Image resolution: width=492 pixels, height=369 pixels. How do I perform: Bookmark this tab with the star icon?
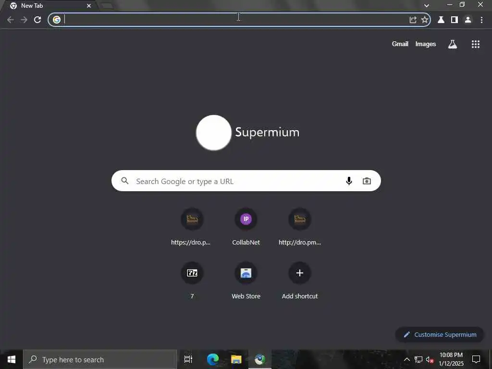tap(425, 20)
